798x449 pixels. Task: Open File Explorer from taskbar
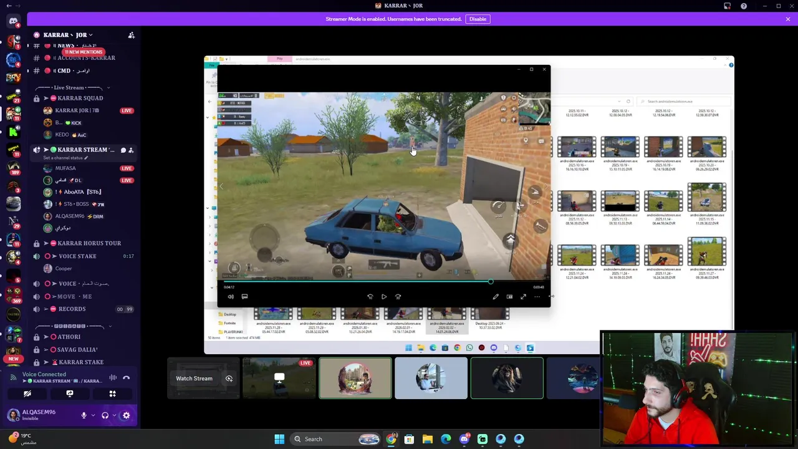click(428, 439)
